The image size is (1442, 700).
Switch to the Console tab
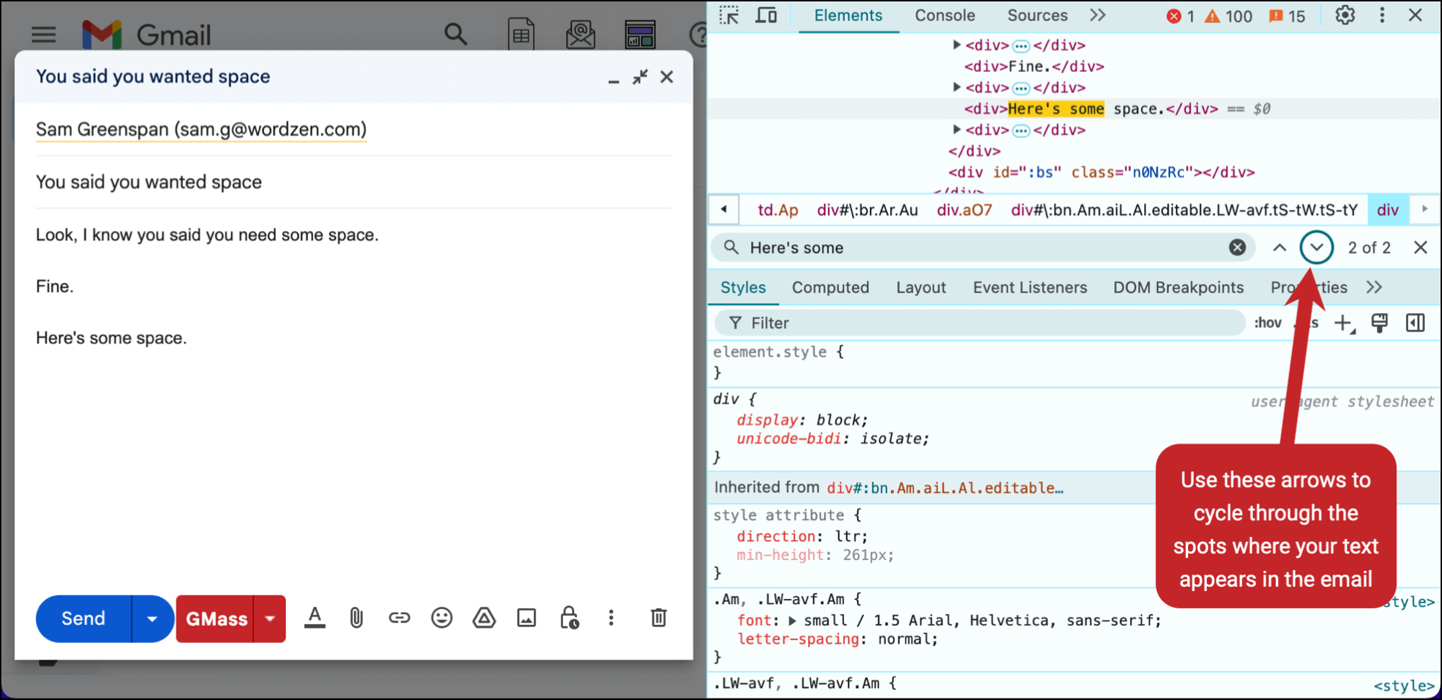point(945,15)
